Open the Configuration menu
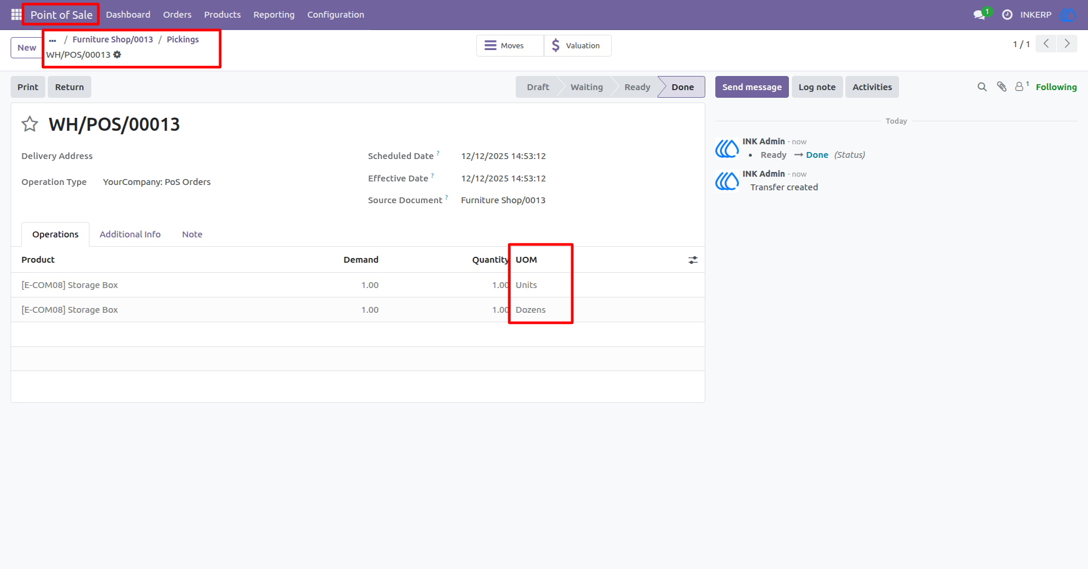 click(336, 15)
